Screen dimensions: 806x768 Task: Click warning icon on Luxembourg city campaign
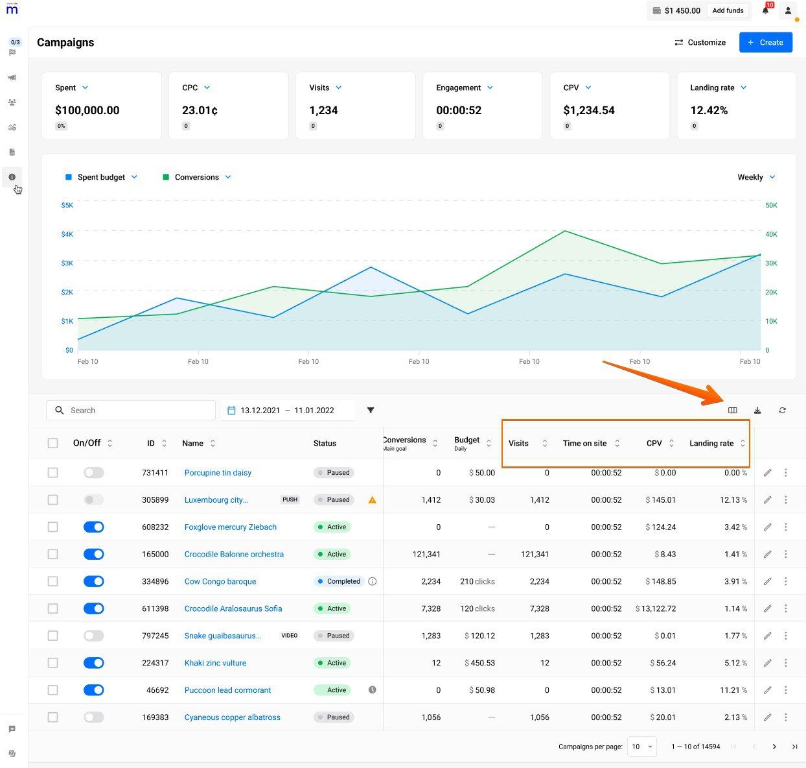point(372,500)
